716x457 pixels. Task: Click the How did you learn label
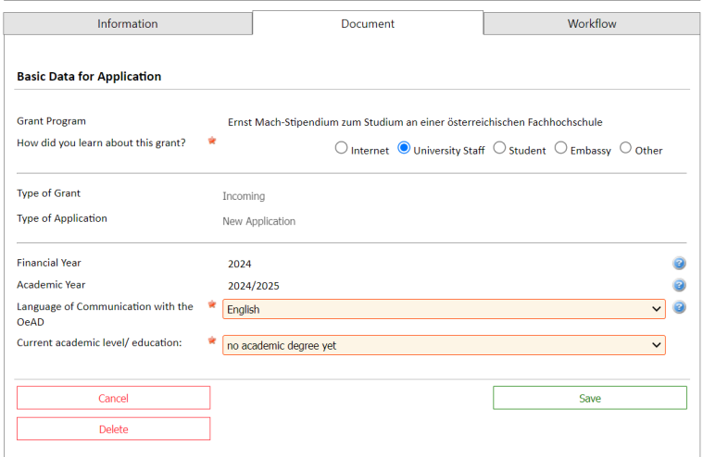(x=101, y=142)
